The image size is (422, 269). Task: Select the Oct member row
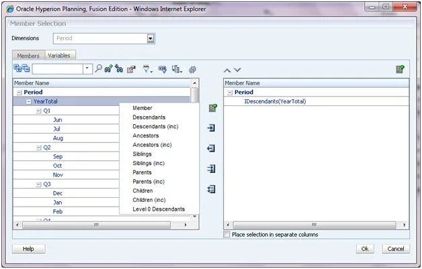(67, 166)
